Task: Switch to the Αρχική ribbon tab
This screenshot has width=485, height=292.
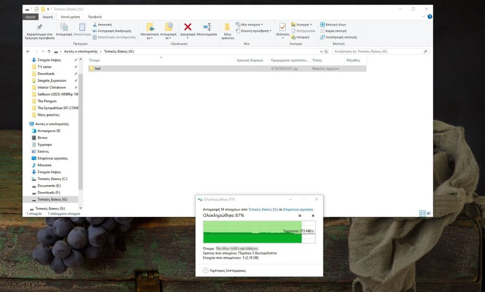Action: (x=47, y=17)
